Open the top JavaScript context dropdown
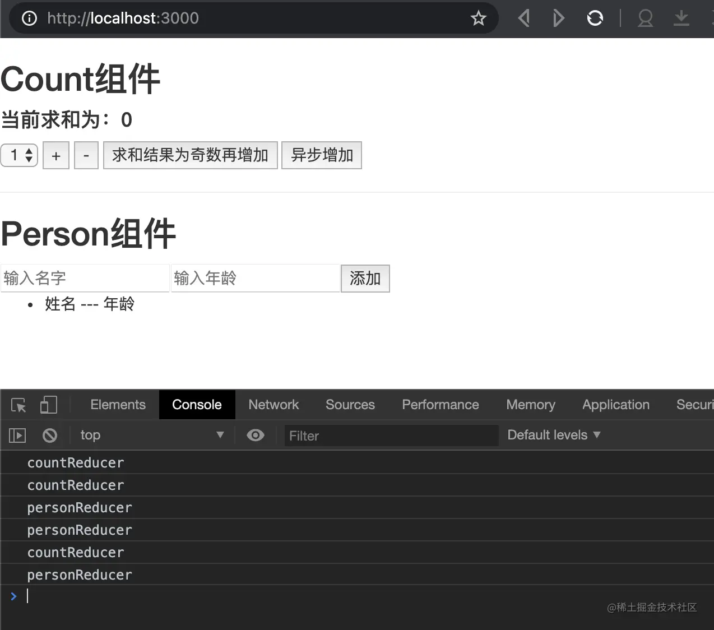This screenshot has height=630, width=714. click(152, 435)
